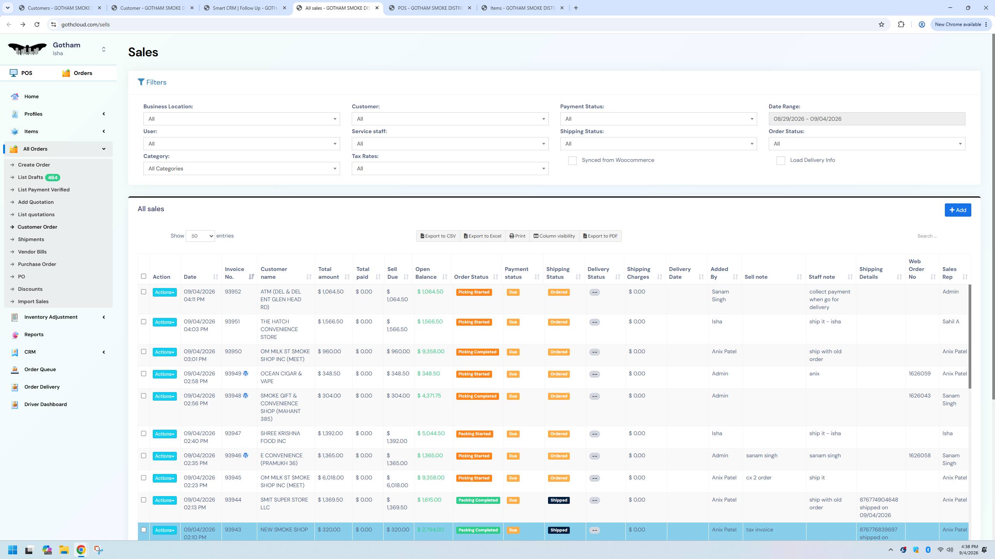Click WooCommerce icon beside invoice 93949
Viewport: 995px width, 559px height.
[246, 373]
